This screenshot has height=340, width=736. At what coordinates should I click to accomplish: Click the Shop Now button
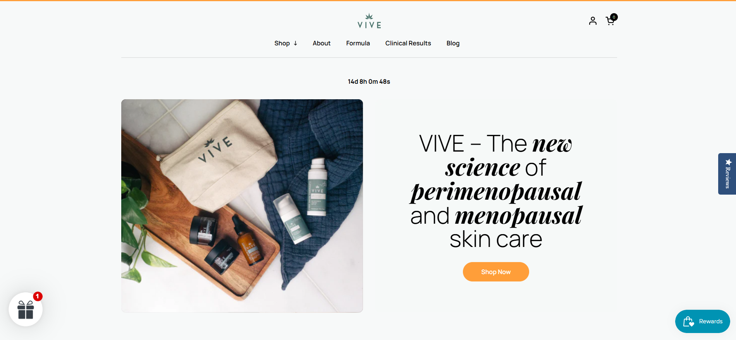(x=496, y=272)
